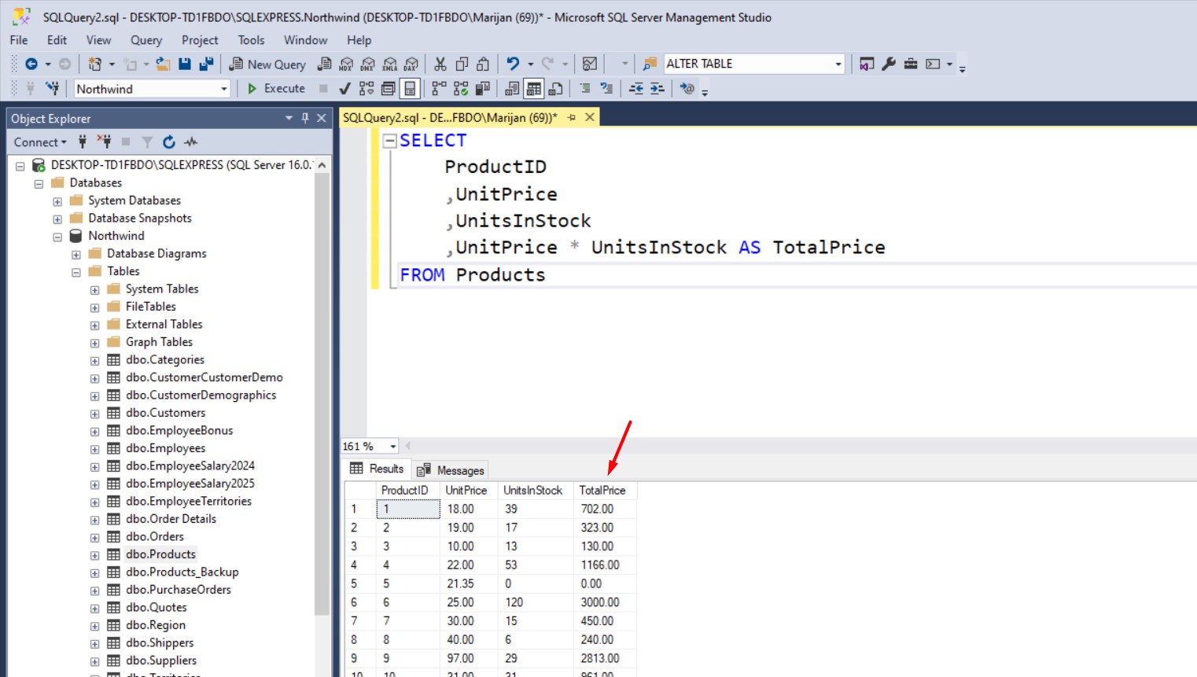Click the Comment Out Selected Lines icon
Screen dimensions: 1197x677
click(x=585, y=89)
